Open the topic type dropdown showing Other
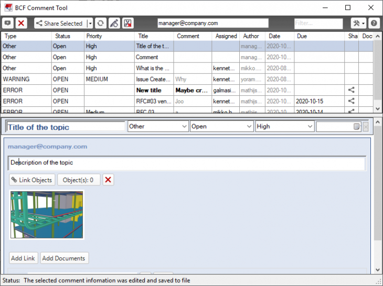 [x=158, y=126]
